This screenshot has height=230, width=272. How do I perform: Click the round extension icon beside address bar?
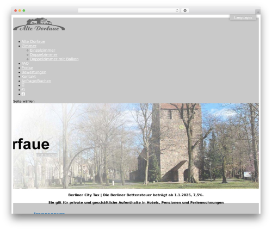tap(185, 11)
